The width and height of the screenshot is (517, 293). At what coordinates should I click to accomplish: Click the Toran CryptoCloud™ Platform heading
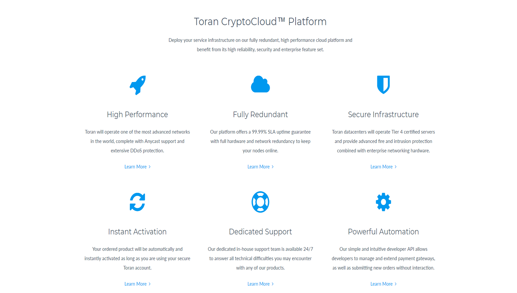(260, 22)
